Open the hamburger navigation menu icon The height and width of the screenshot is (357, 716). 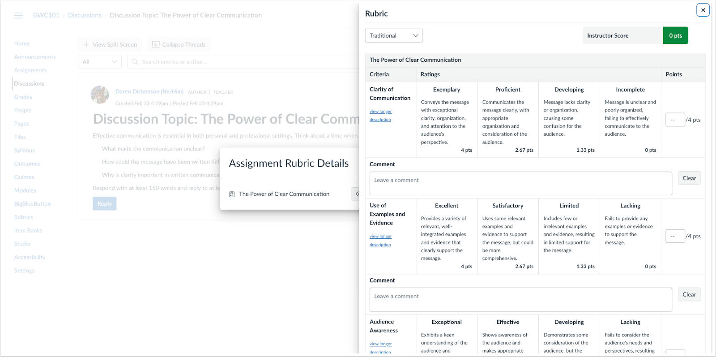point(18,15)
